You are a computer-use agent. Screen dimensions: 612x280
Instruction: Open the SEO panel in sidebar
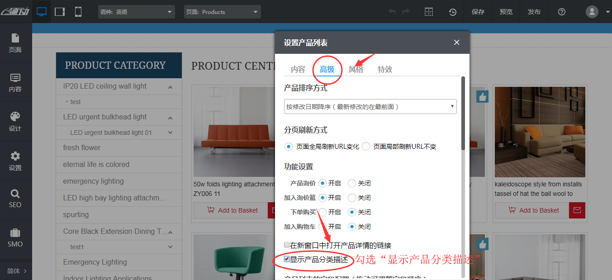pyautogui.click(x=15, y=199)
